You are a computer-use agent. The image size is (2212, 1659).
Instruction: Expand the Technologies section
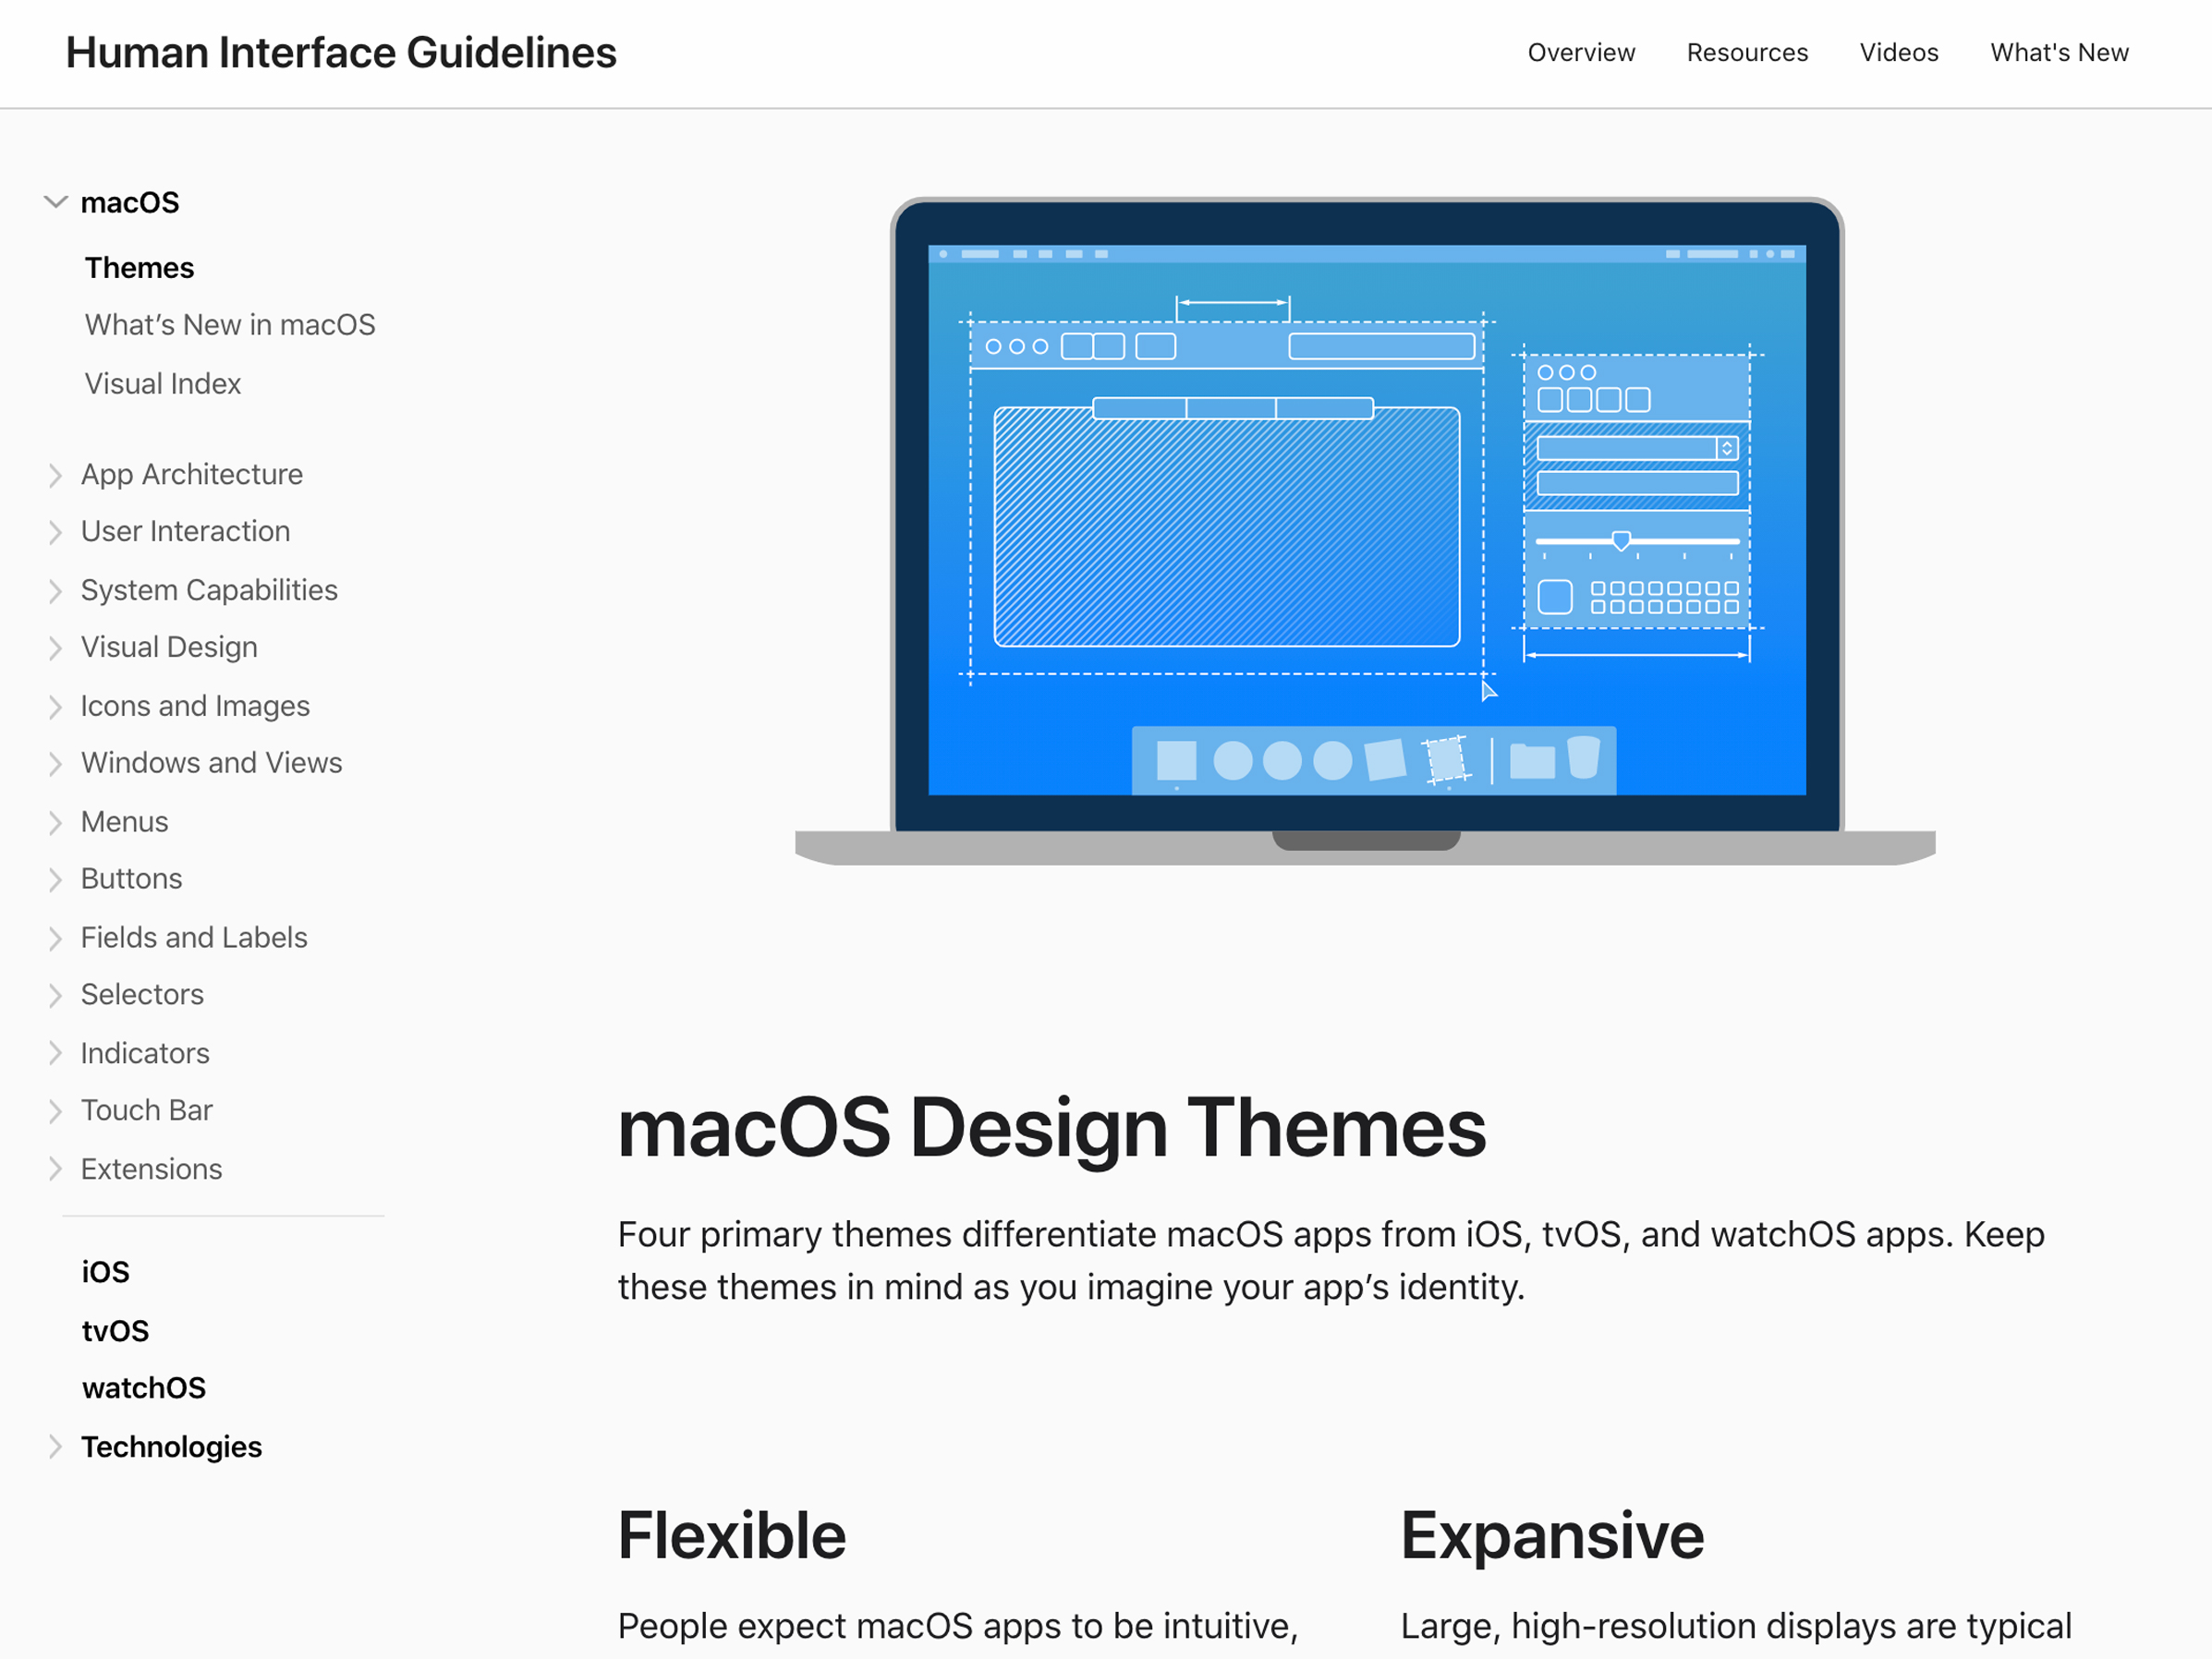(57, 1447)
